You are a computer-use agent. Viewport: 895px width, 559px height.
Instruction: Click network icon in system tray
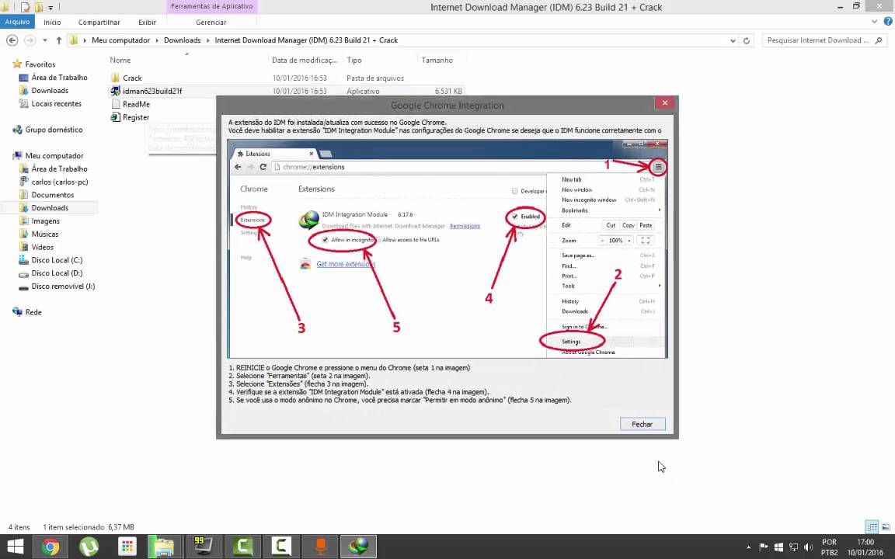[x=793, y=547]
